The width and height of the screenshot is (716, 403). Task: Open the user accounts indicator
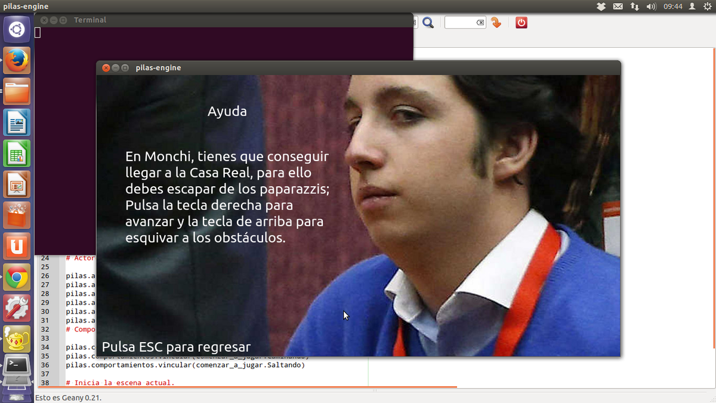tap(692, 7)
